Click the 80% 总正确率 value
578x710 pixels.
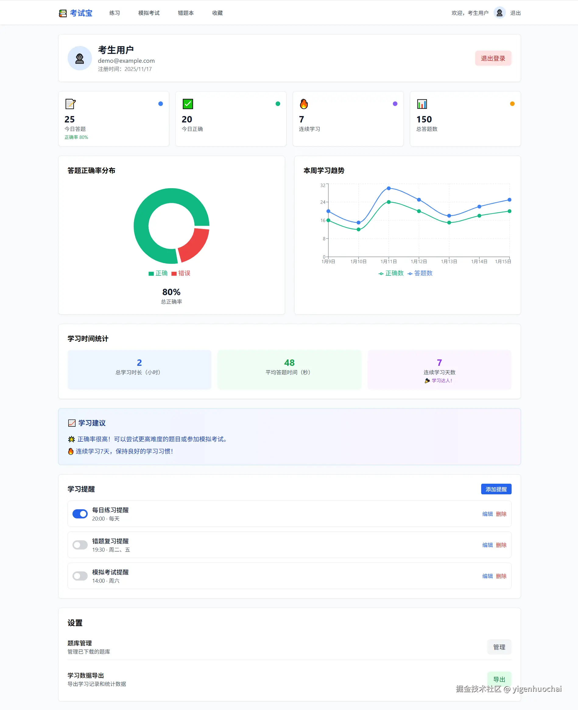171,292
